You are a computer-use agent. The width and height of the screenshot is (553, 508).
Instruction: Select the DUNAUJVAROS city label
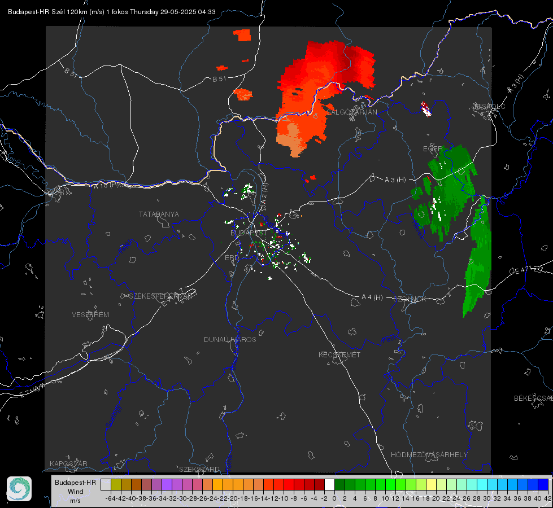(230, 339)
